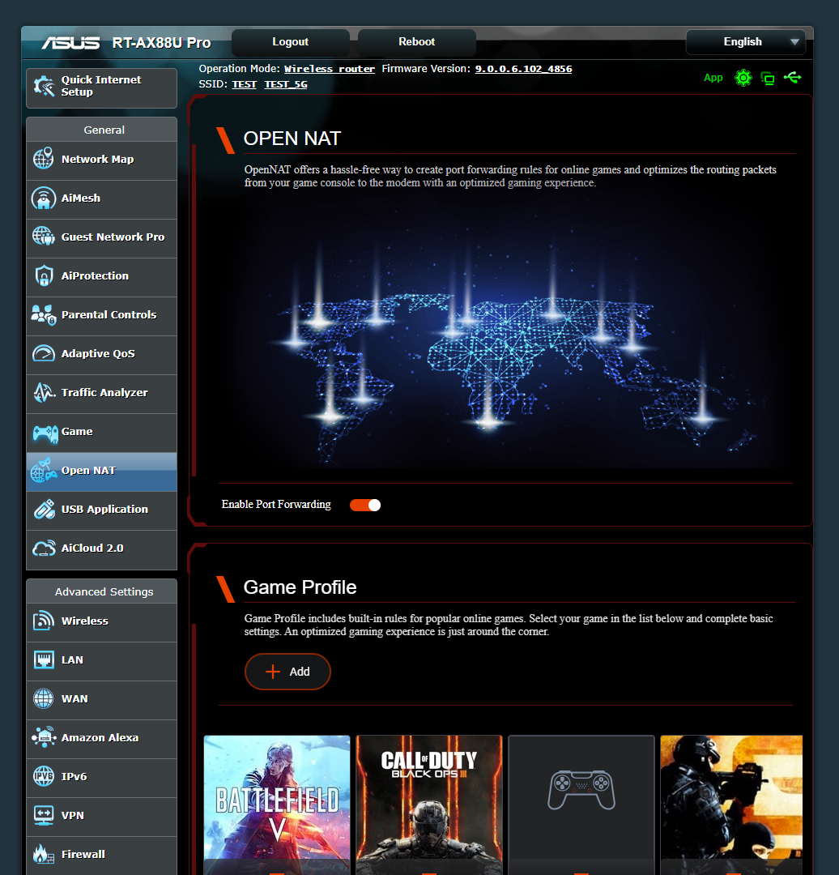Click the VPN monitor icon

pos(44,815)
